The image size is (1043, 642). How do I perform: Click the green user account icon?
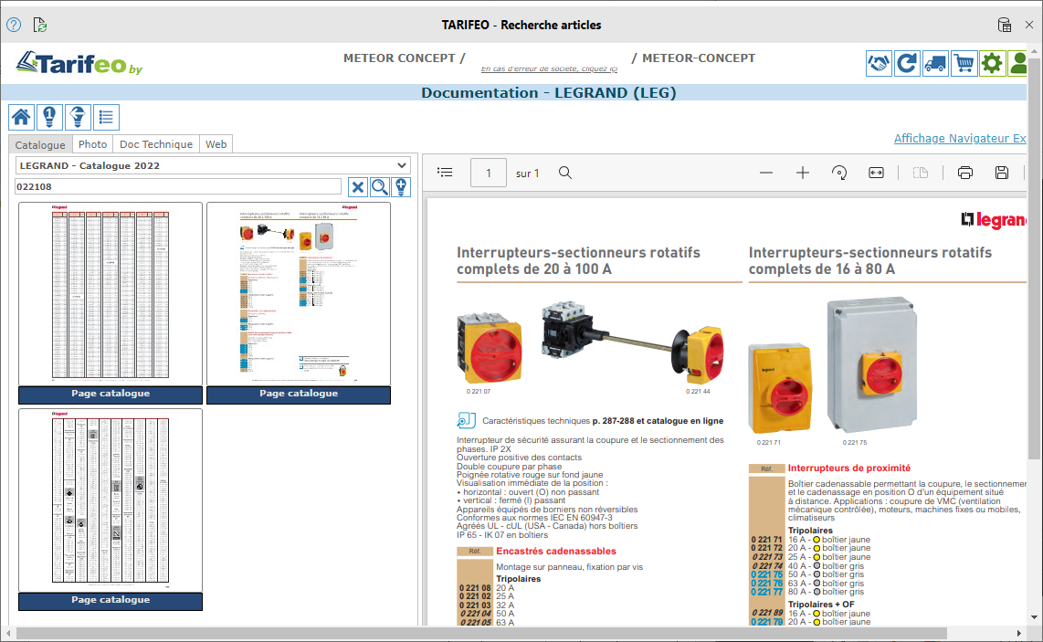[1017, 64]
